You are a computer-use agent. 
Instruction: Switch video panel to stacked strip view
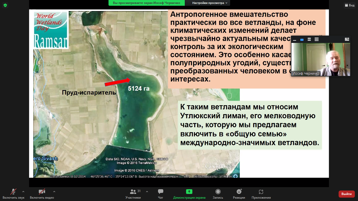pyautogui.click(x=309, y=40)
